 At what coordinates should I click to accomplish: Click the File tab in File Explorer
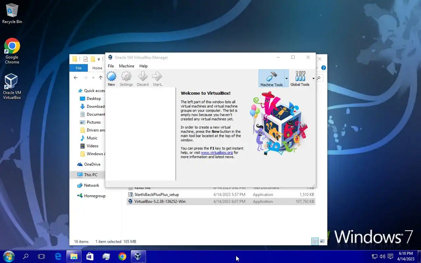[79, 68]
